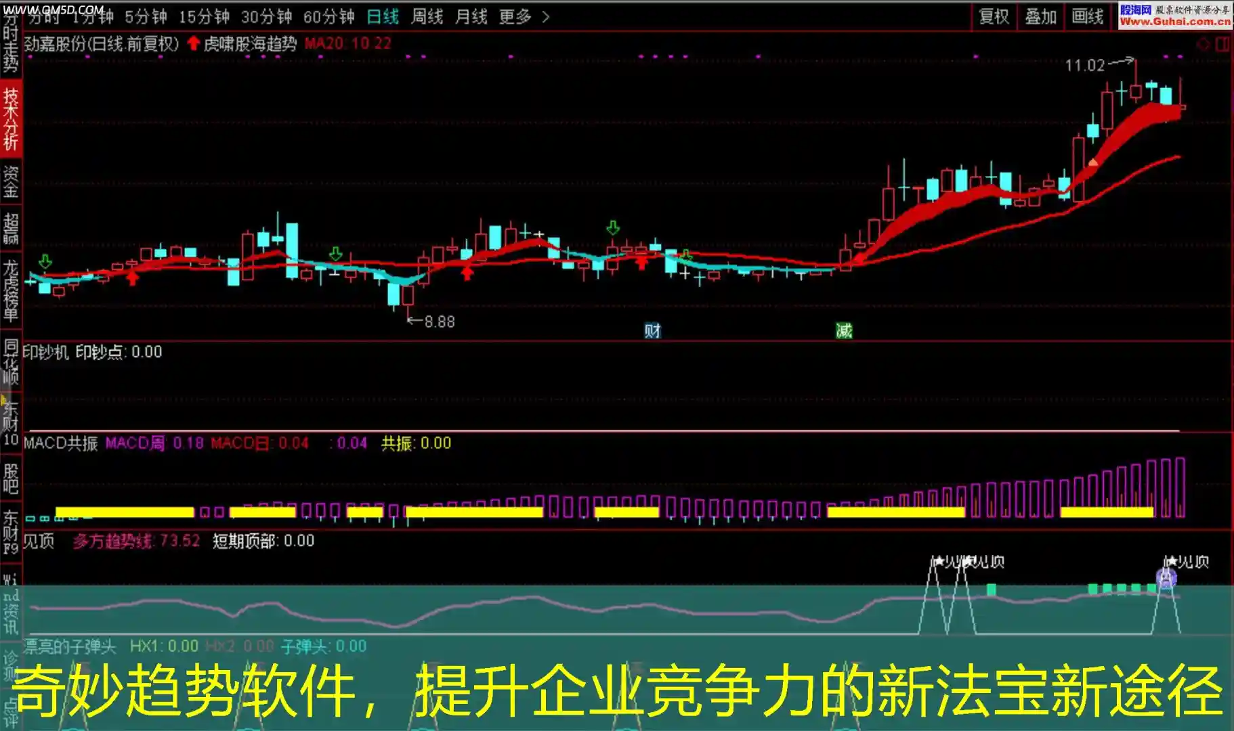Open 技术分析 in the left sidebar
Viewport: 1234px width, 731px height.
[10, 119]
